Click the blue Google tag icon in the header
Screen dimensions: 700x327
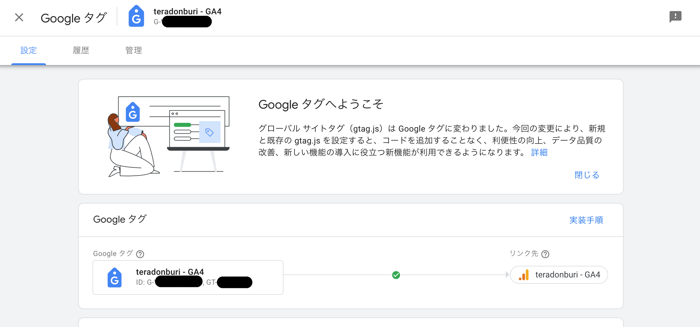tap(136, 17)
